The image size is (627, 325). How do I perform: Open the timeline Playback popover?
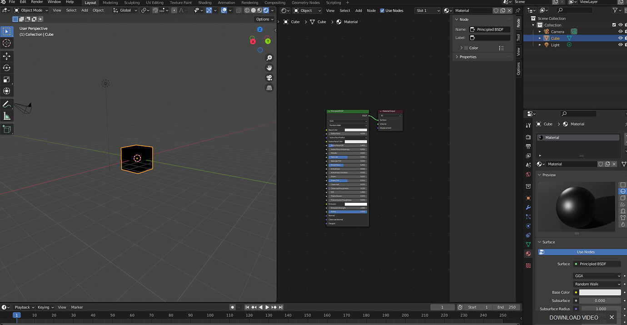23,307
